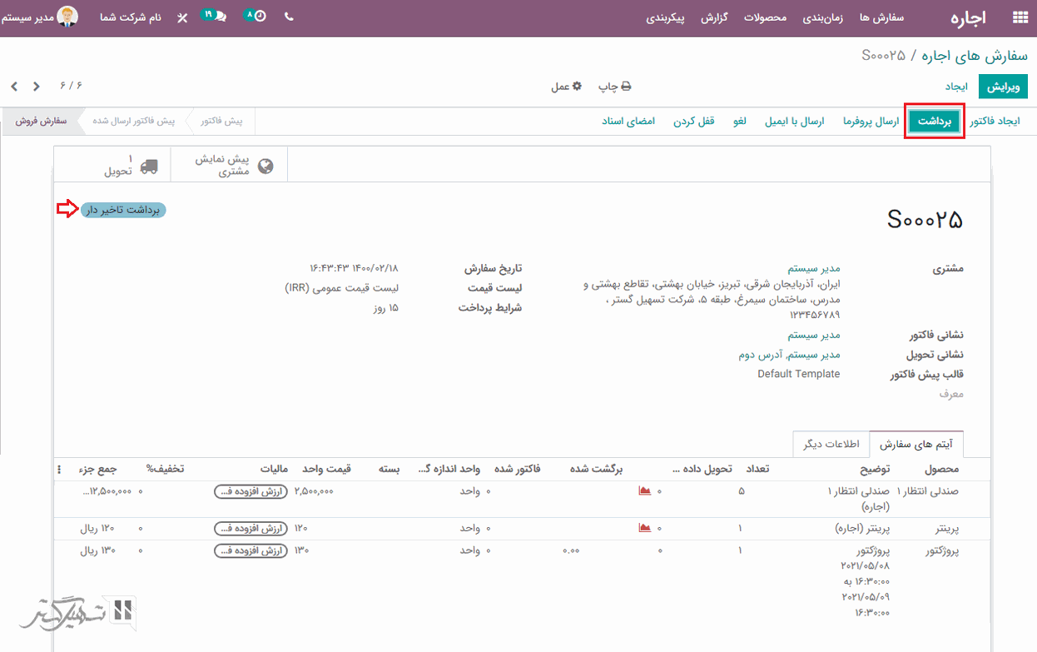
Task: Open the table column options kebab icon
Action: click(59, 469)
